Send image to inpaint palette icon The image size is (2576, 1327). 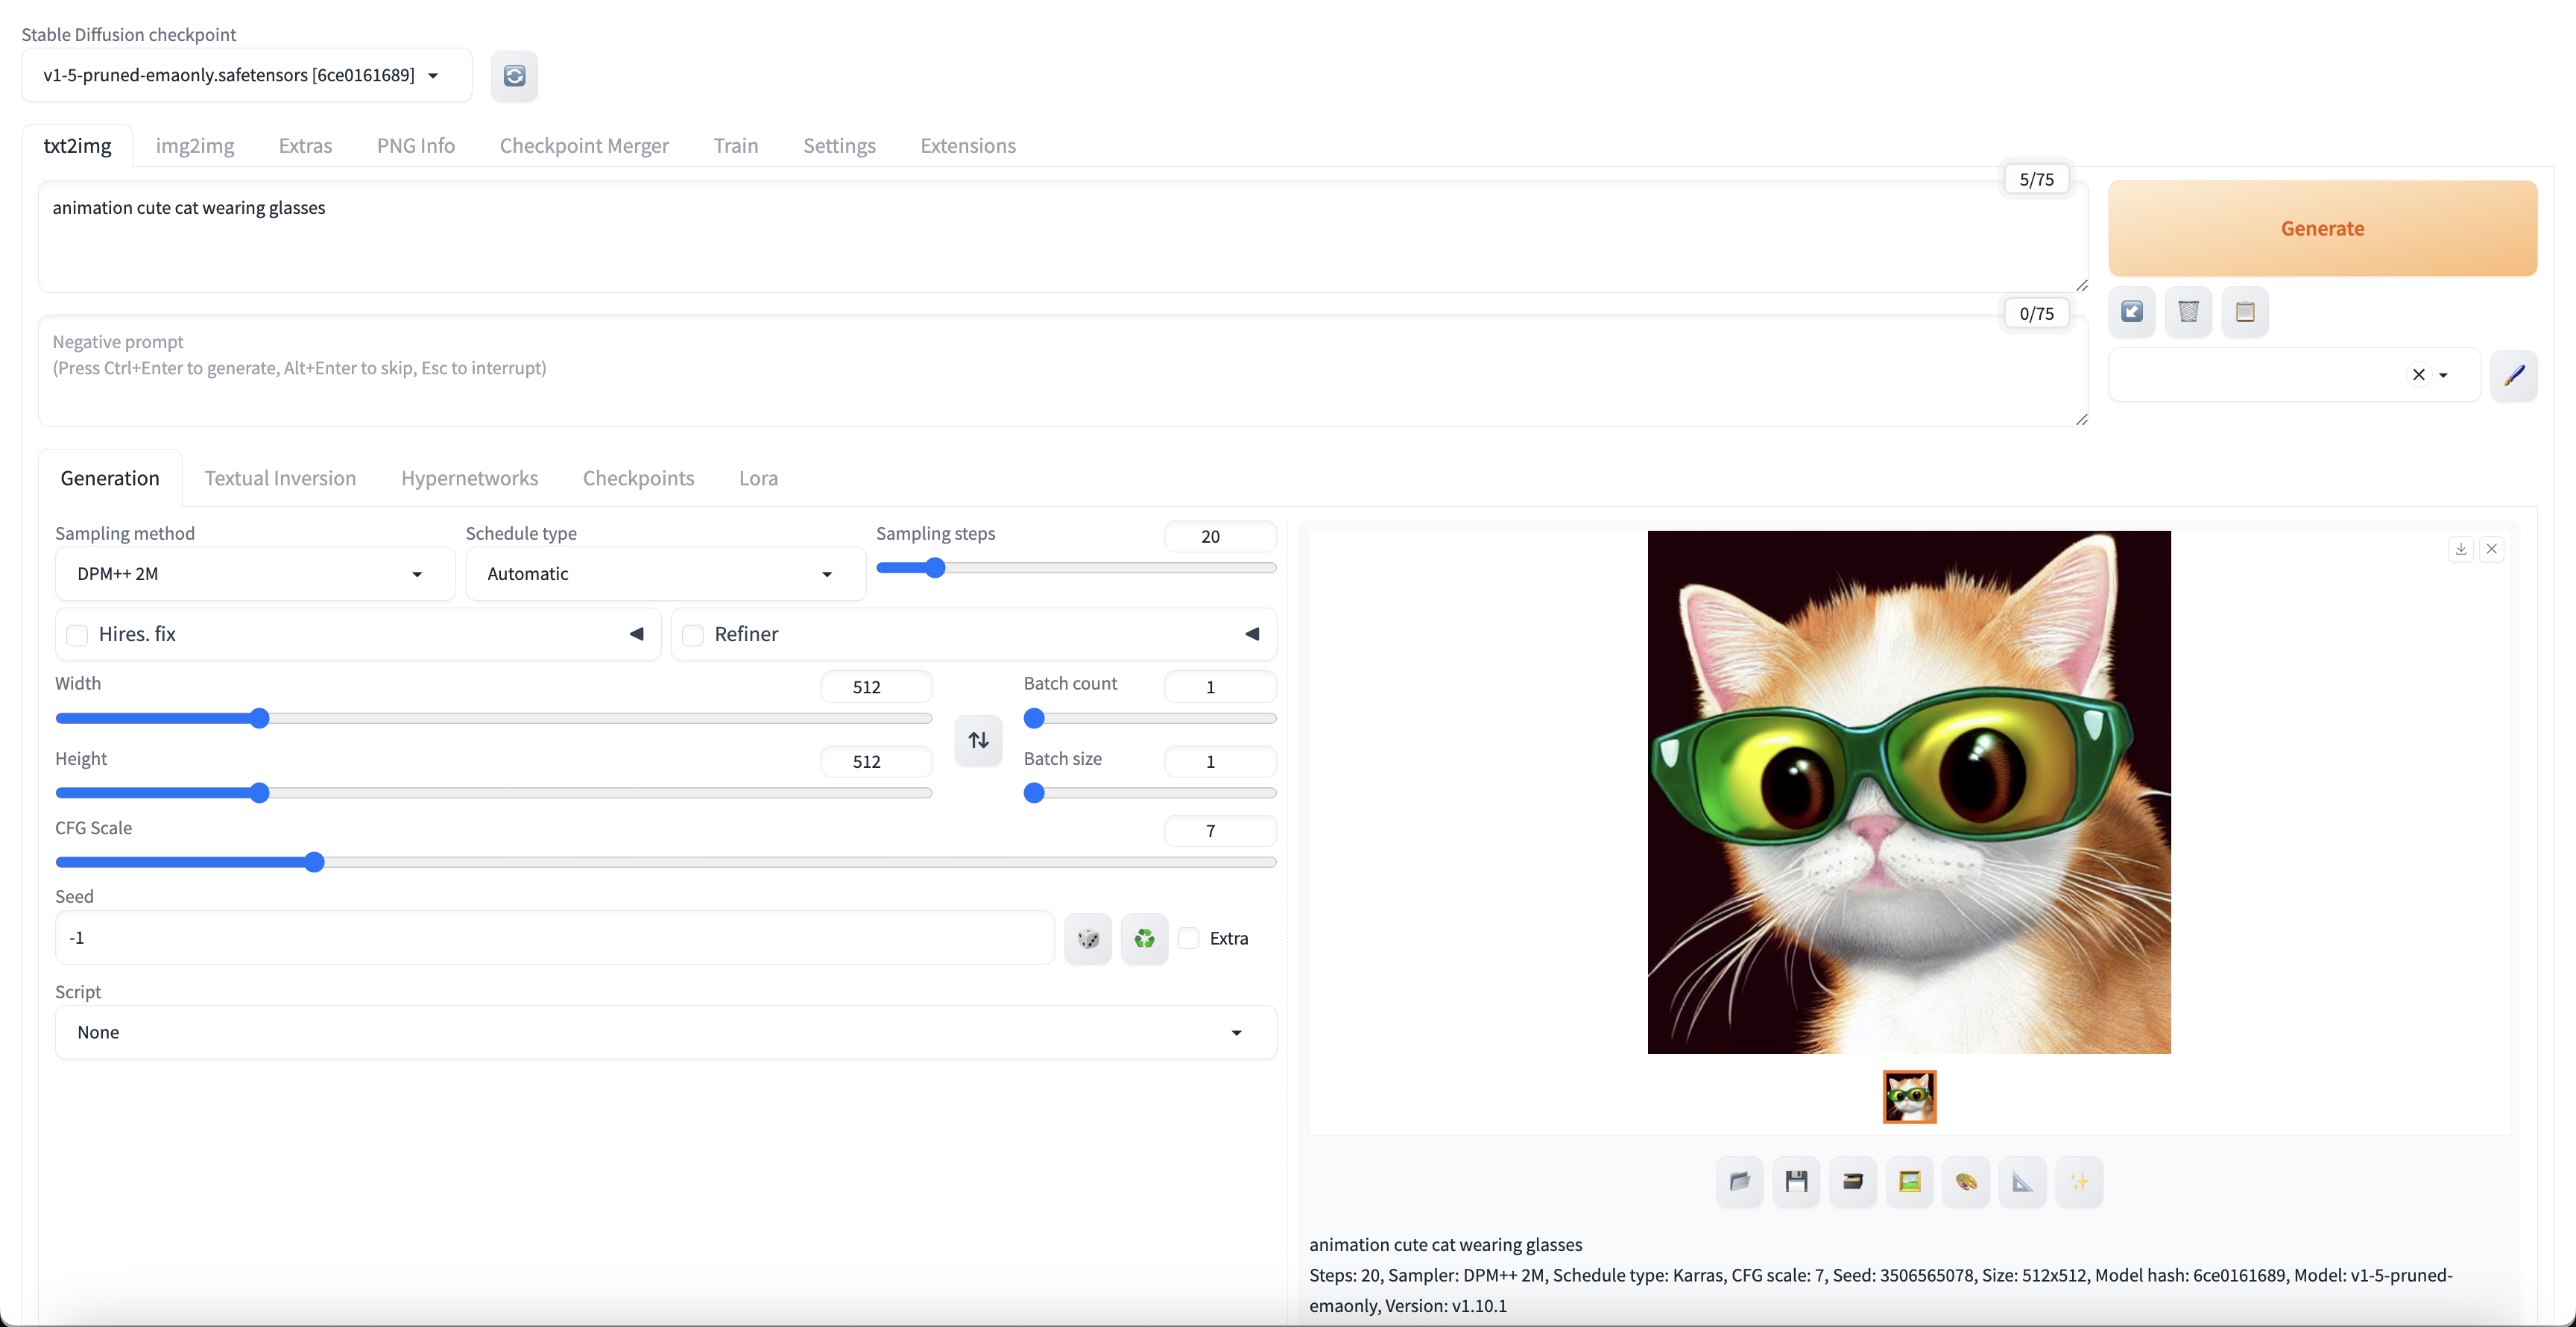[1966, 1182]
